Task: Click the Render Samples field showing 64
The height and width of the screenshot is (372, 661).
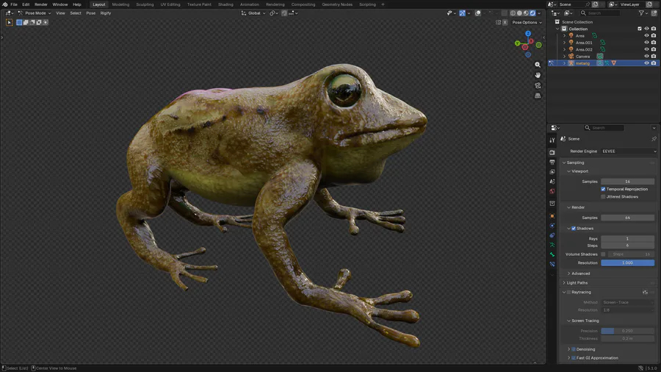Action: pyautogui.click(x=627, y=218)
